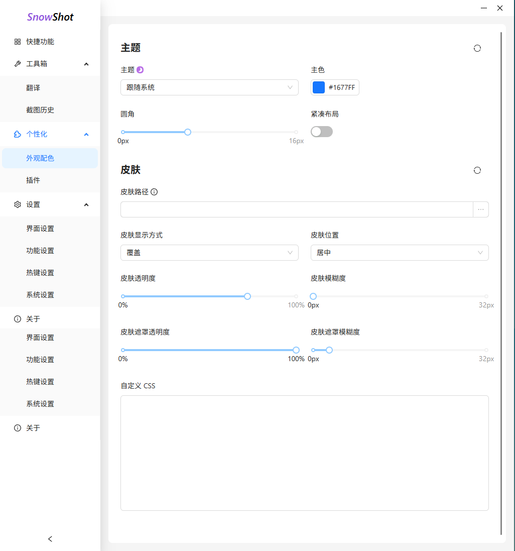Open the 主色 color picker swatch
Viewport: 515px width, 551px height.
click(319, 87)
